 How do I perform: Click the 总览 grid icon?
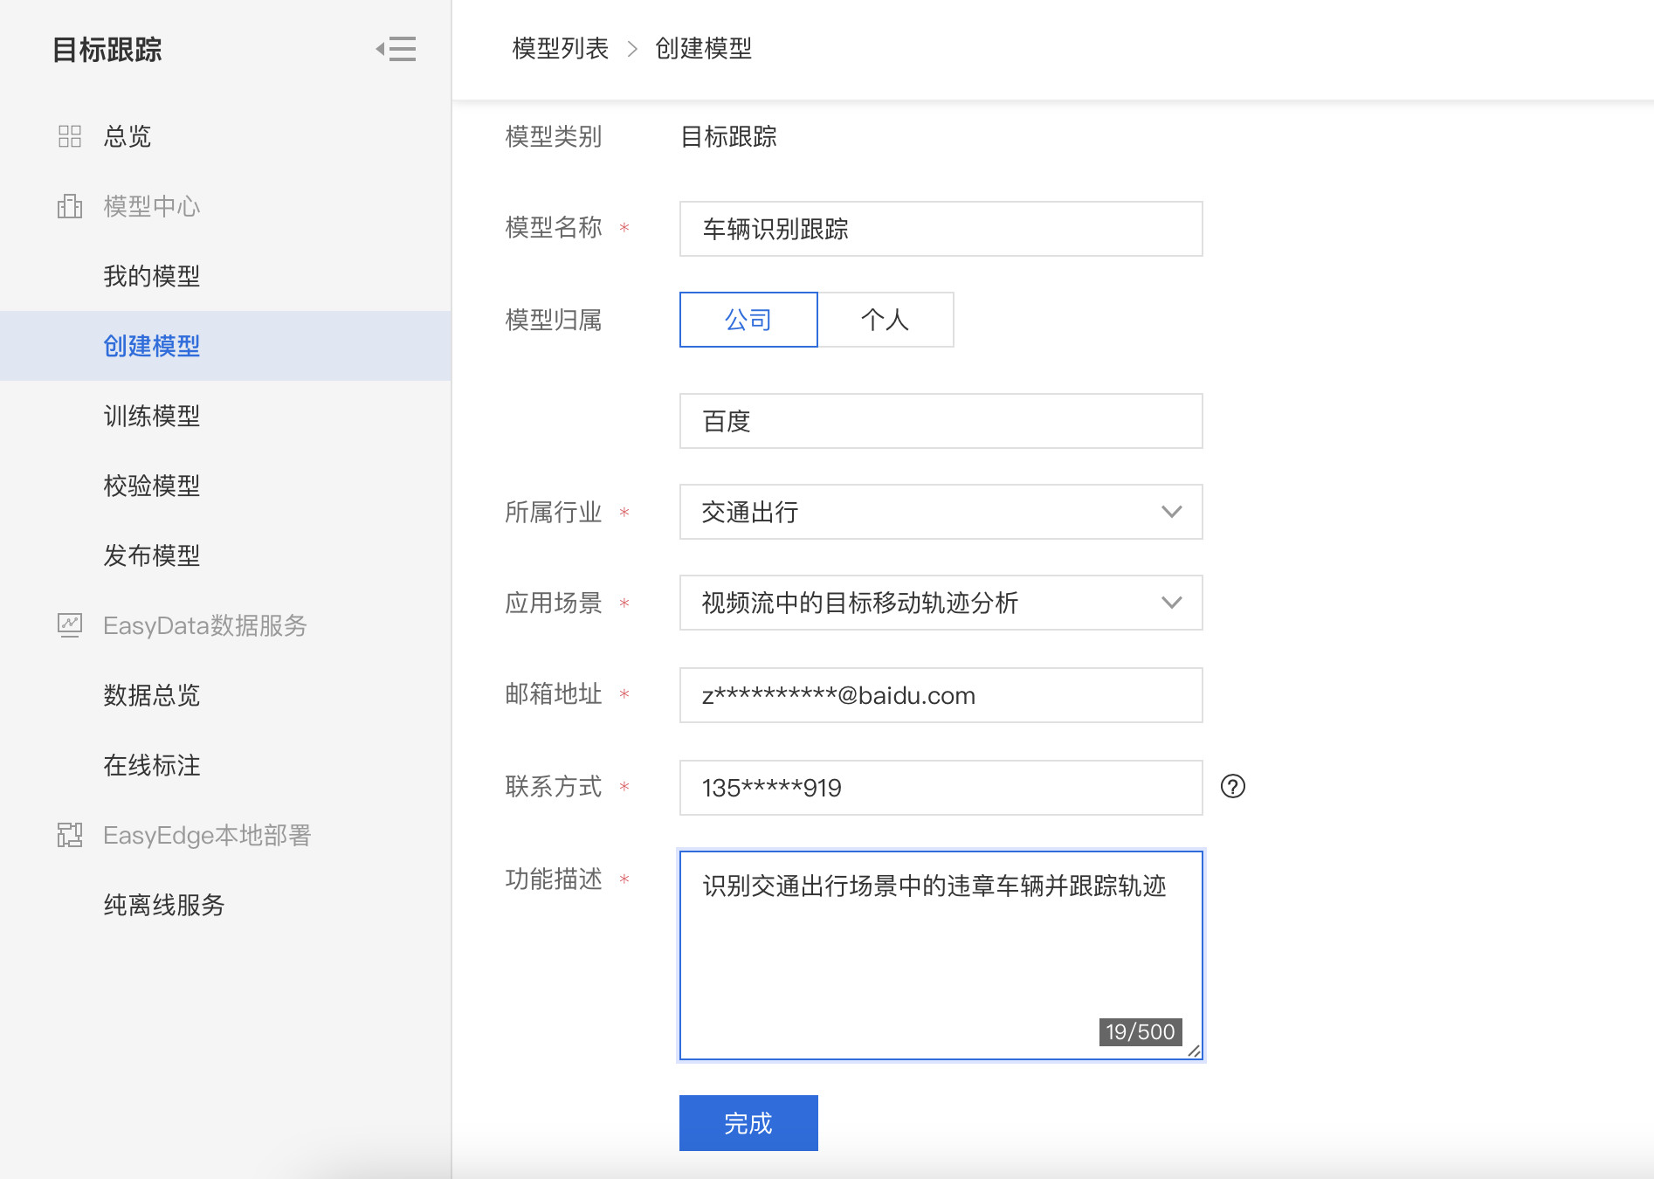[70, 136]
